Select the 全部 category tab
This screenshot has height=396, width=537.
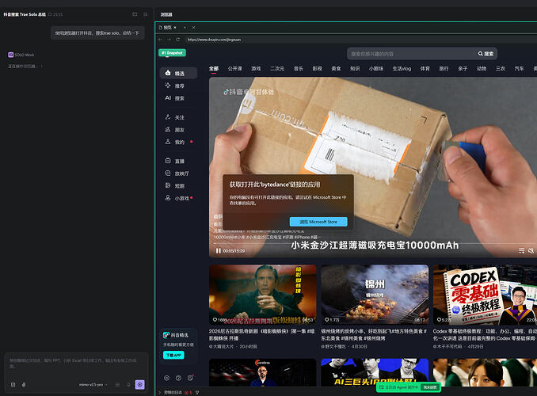(x=214, y=69)
